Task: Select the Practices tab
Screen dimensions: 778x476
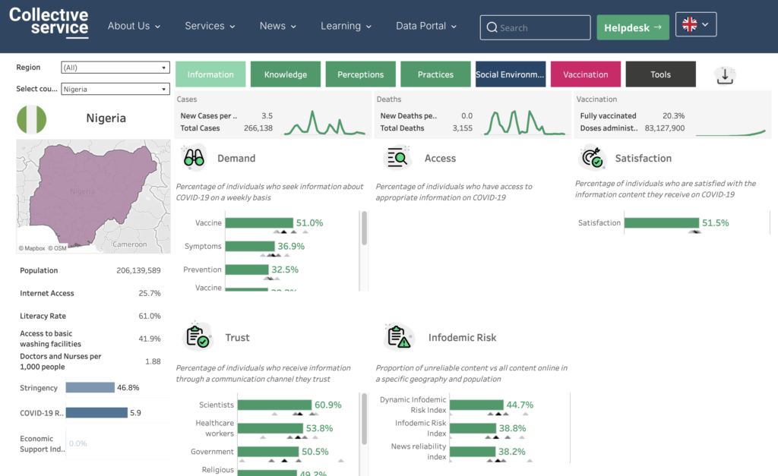Action: pos(435,74)
